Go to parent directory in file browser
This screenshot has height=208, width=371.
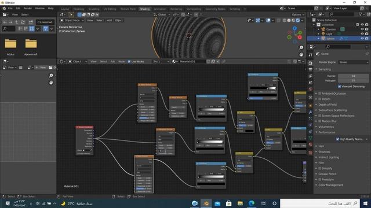pyautogui.click(x=17, y=22)
